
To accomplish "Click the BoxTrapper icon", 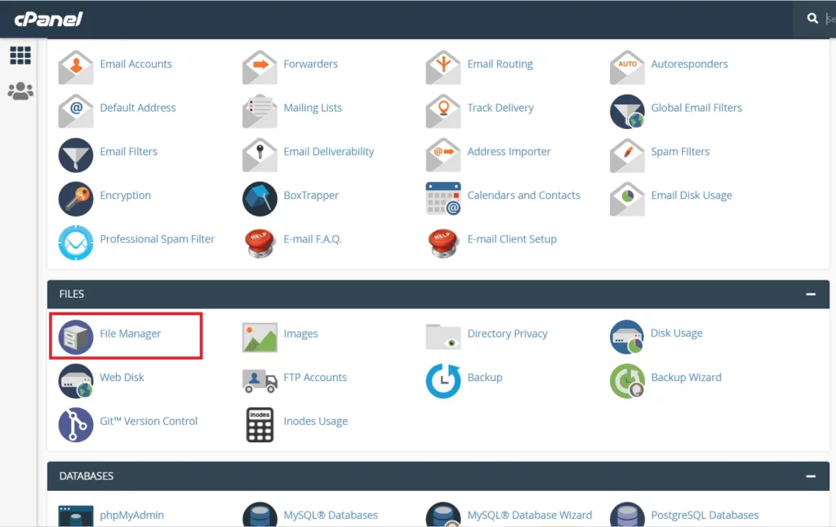I will (x=260, y=199).
